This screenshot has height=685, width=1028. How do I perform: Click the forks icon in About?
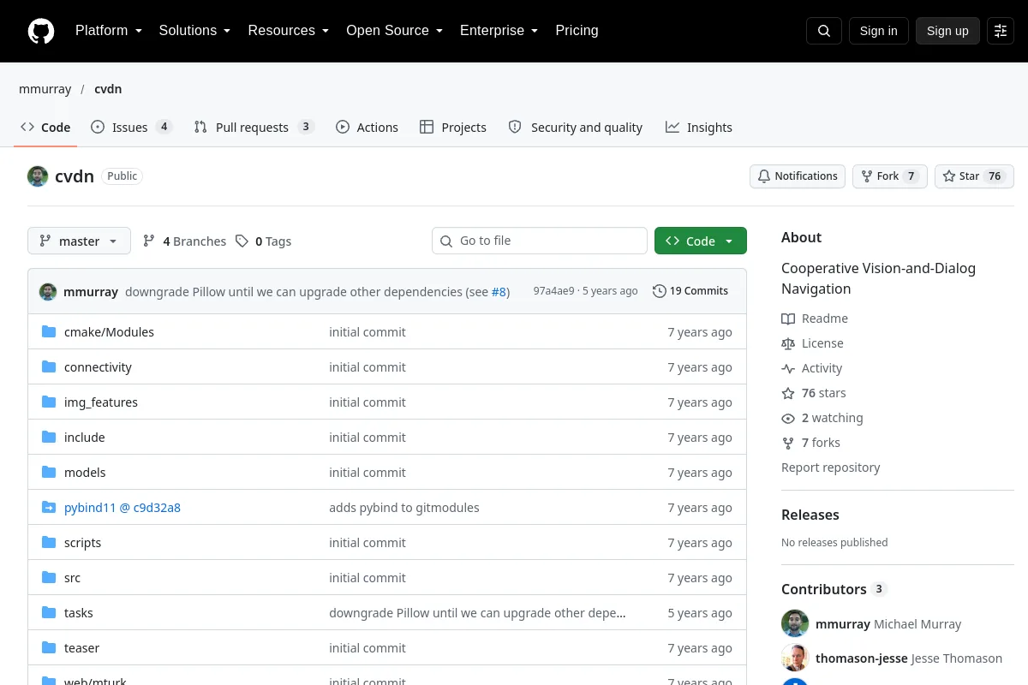click(788, 443)
